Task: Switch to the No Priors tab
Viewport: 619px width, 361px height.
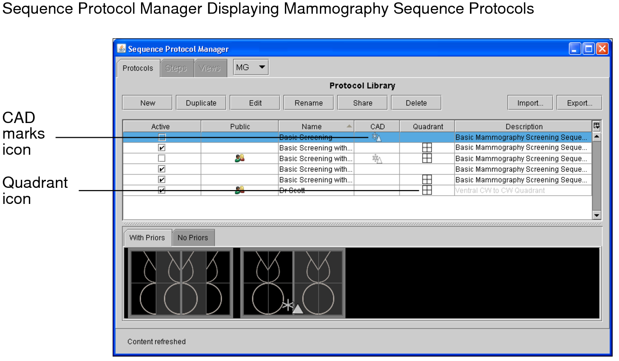Action: [x=193, y=238]
